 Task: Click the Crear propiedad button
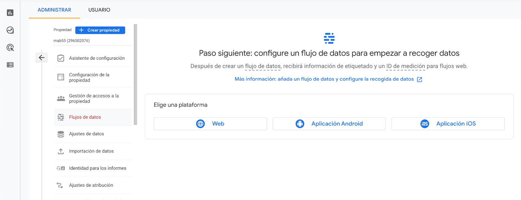100,30
